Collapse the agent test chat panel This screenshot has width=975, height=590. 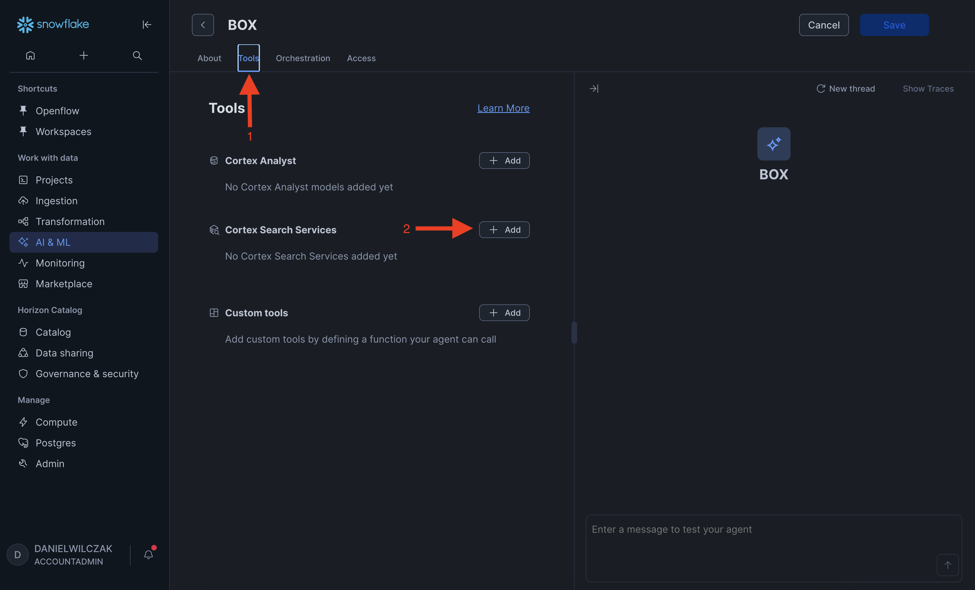tap(594, 89)
